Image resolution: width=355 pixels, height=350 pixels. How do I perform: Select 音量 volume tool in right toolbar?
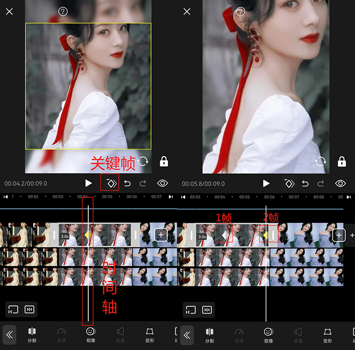pyautogui.click(x=298, y=336)
